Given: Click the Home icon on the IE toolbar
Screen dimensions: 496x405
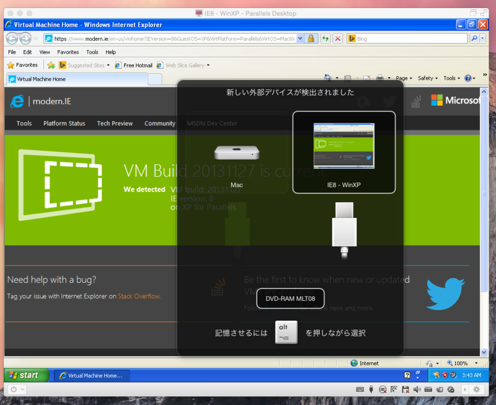Looking at the screenshot, I should click(x=327, y=78).
